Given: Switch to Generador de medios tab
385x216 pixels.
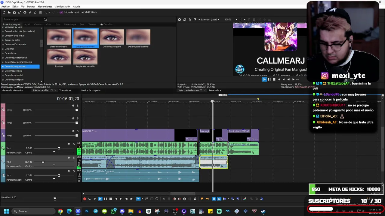Looking at the screenshot, I should [x=13, y=90].
